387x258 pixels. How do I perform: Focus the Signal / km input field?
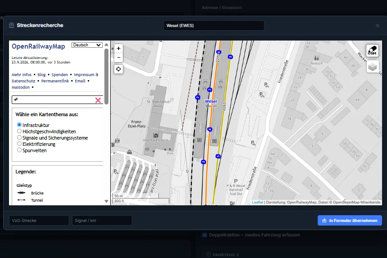coord(102,221)
